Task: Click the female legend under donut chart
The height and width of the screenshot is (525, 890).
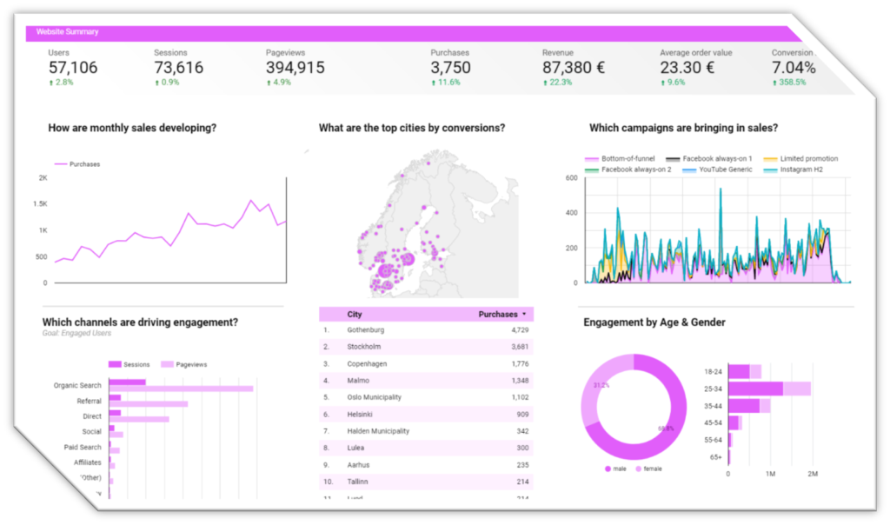Action: pyautogui.click(x=648, y=469)
